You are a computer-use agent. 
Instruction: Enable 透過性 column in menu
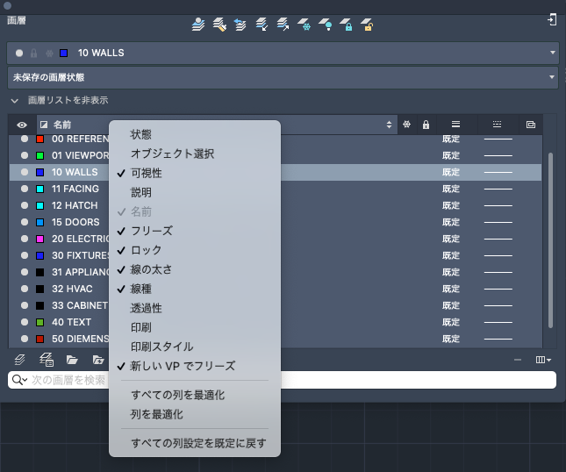pyautogui.click(x=195, y=308)
